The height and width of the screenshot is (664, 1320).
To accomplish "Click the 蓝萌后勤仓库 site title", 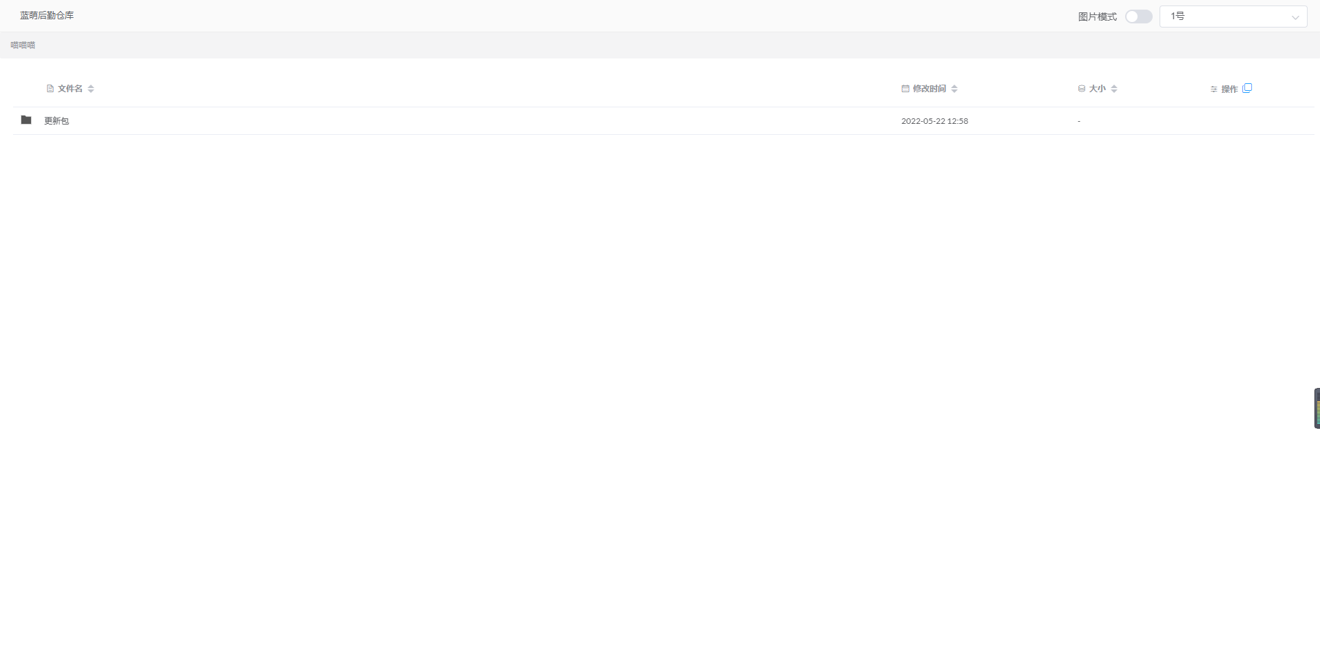I will click(47, 16).
